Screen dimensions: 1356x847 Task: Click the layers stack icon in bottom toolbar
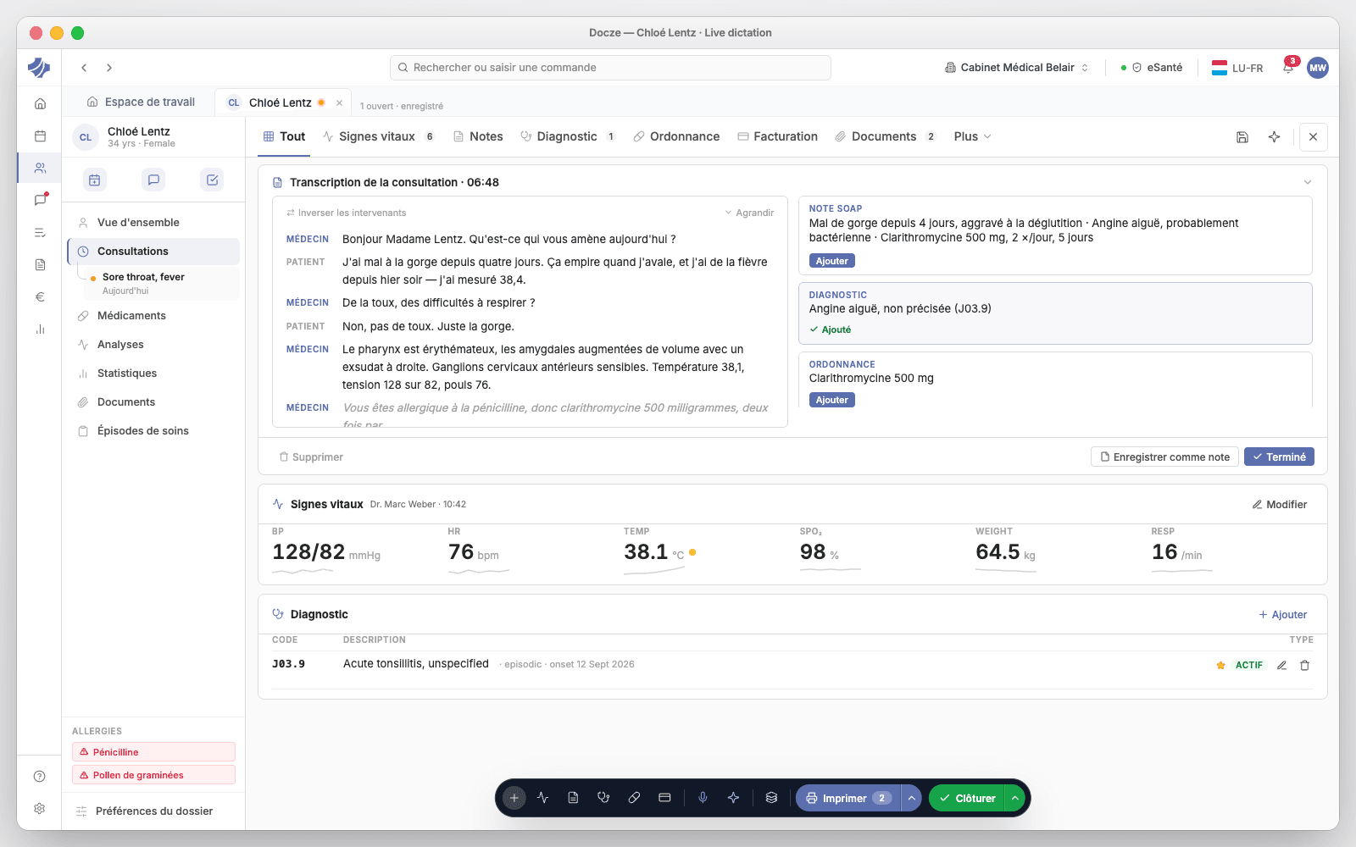[x=771, y=798]
